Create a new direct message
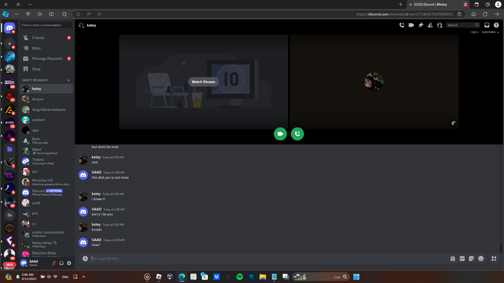This screenshot has height=283, width=504. coord(69,80)
